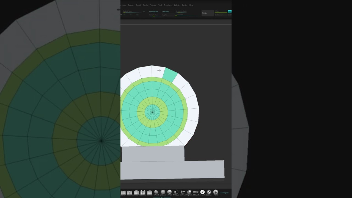This screenshot has width=352, height=198.
Task: Open the Stencil menu
Action: pyautogui.click(x=138, y=5)
